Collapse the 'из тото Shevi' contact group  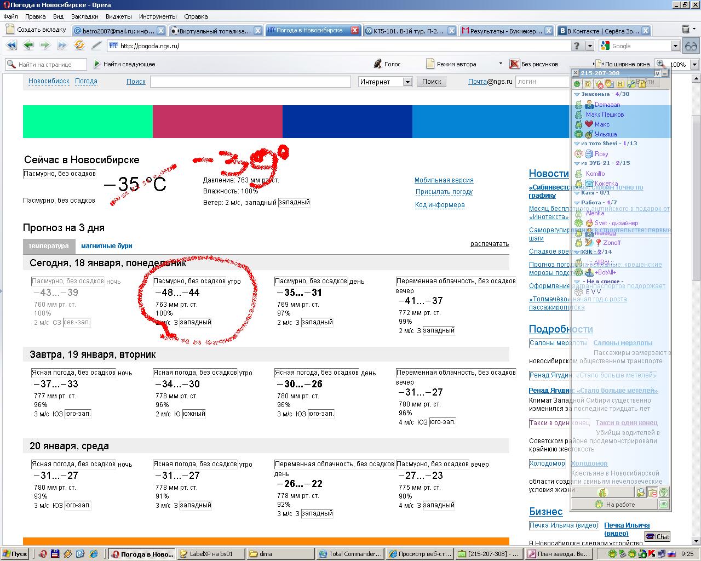click(577, 144)
